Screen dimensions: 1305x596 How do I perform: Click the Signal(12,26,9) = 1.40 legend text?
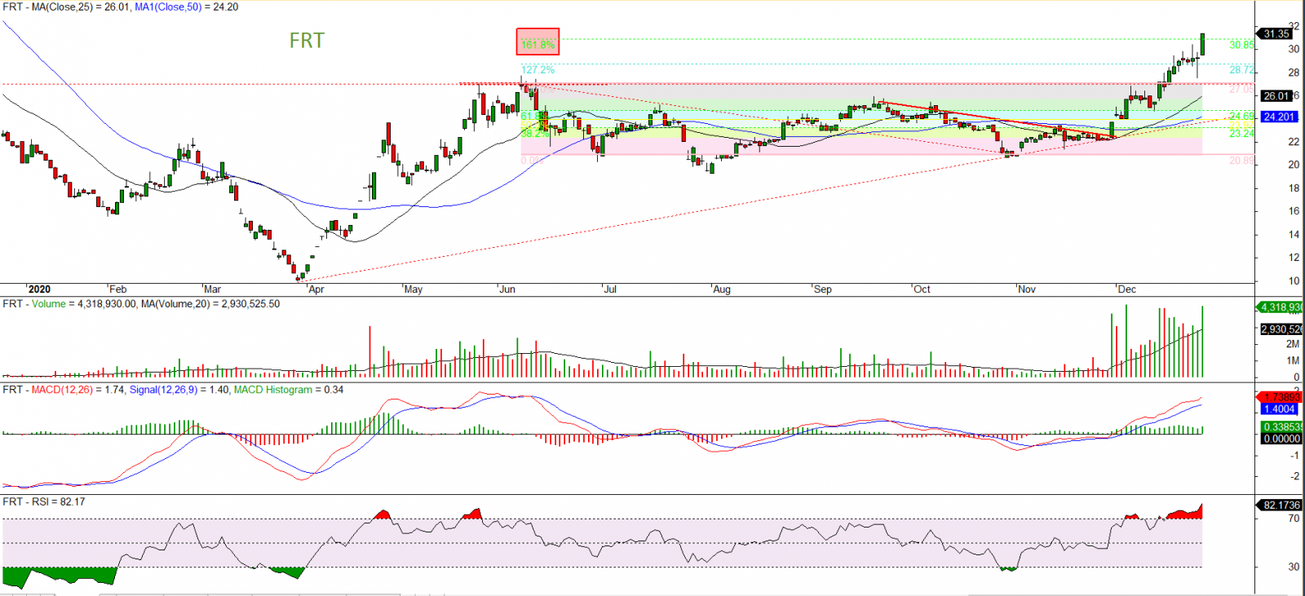[179, 390]
